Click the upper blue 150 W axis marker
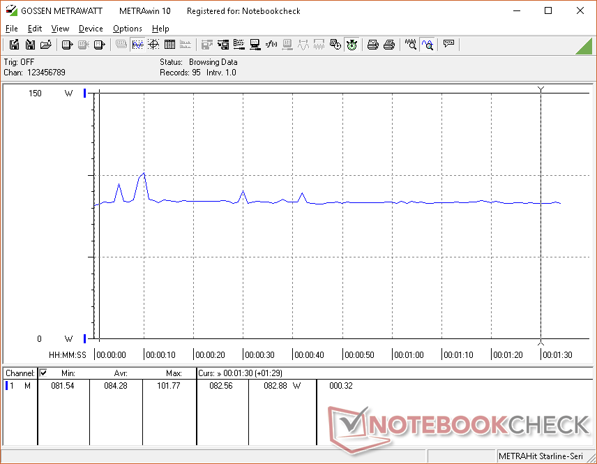 [x=85, y=93]
